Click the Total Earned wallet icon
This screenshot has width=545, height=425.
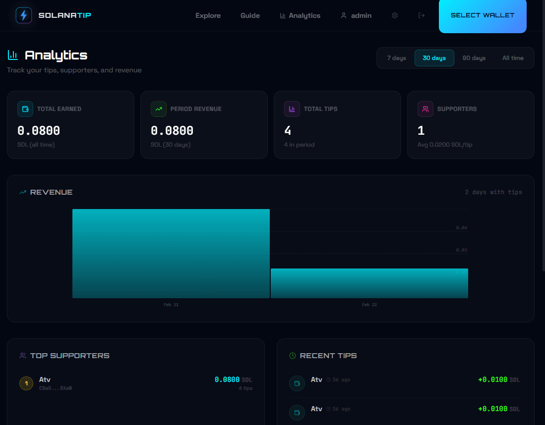tap(25, 109)
